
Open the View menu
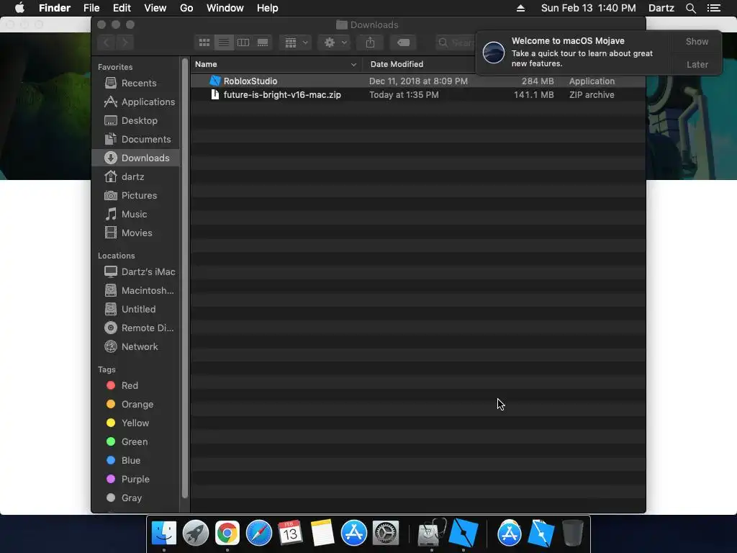[x=155, y=8]
